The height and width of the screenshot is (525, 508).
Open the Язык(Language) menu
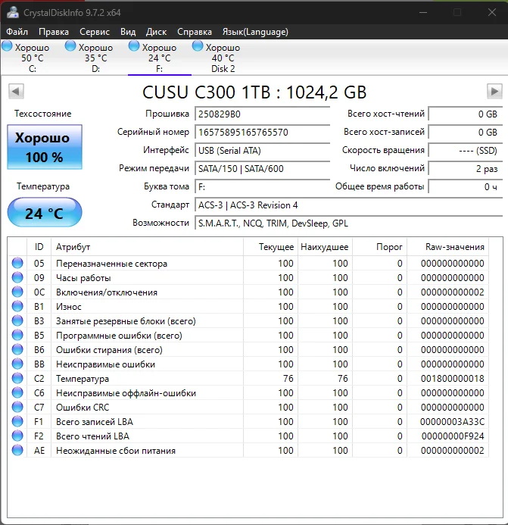255,32
